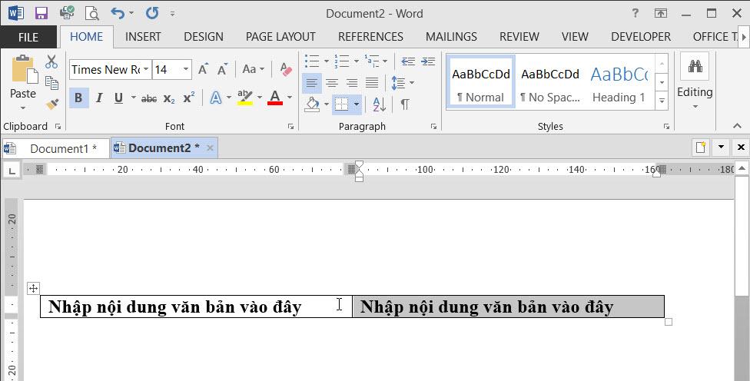Switch to the INSERT tab
750x381 pixels.
click(x=143, y=37)
